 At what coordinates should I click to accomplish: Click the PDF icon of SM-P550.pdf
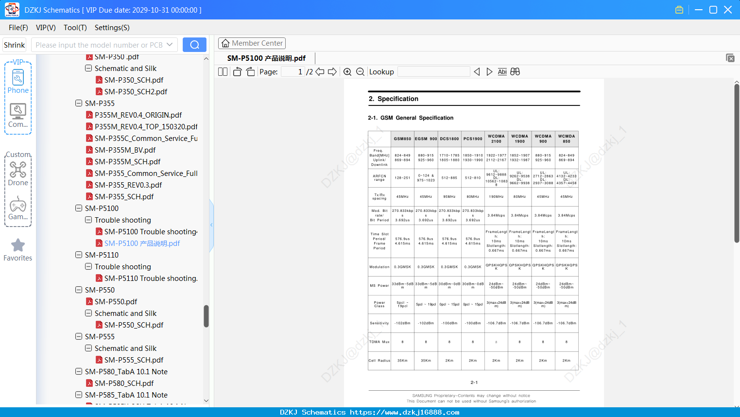pos(89,301)
